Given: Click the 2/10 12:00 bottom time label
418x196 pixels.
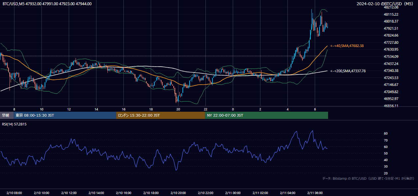Looking at the screenshot, I should click(x=69, y=193).
